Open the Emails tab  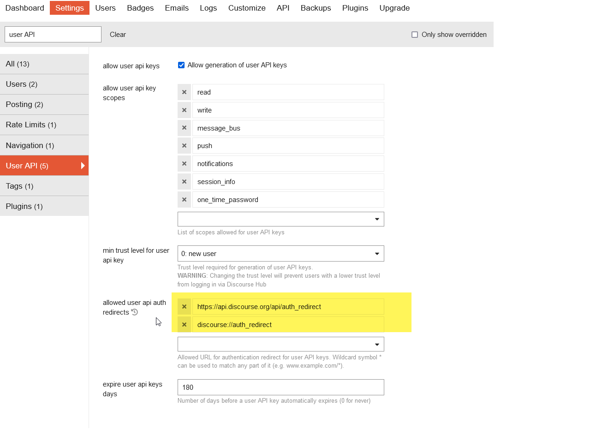(177, 8)
